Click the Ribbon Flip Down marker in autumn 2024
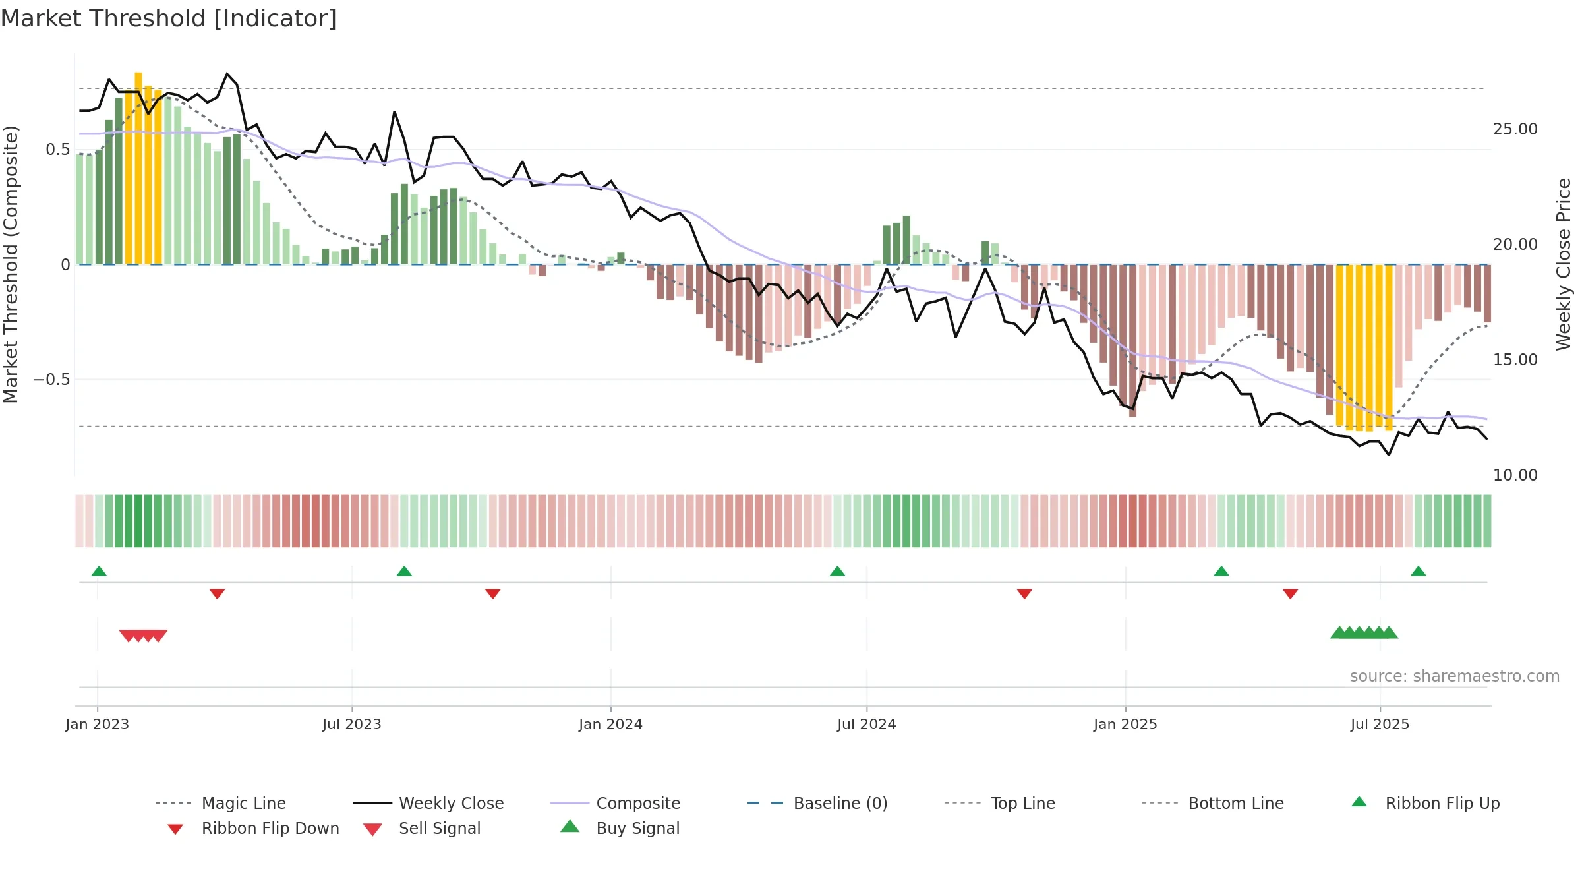 coord(1024,594)
